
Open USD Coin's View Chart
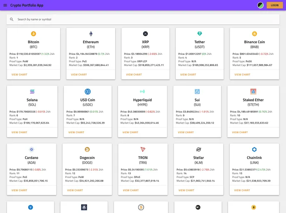click(x=76, y=132)
